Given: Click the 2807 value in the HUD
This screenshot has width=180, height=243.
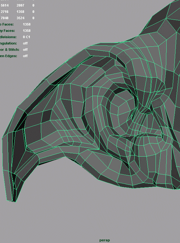Looking at the screenshot, I should (x=21, y=5).
